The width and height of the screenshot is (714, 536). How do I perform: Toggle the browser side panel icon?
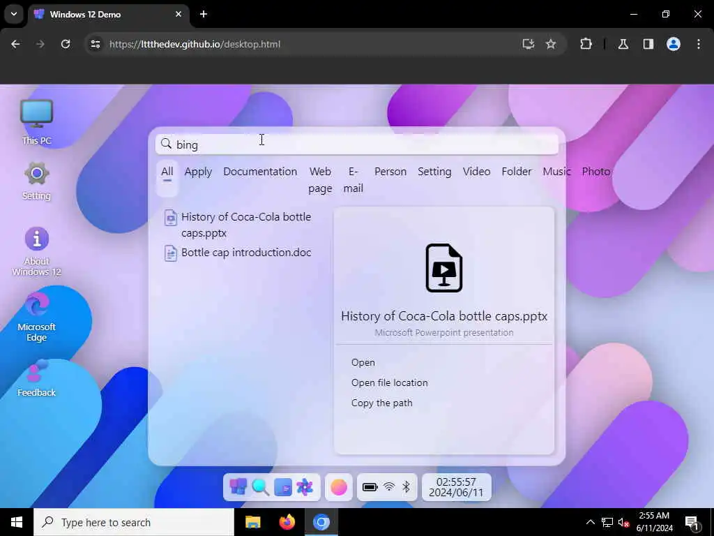point(648,44)
